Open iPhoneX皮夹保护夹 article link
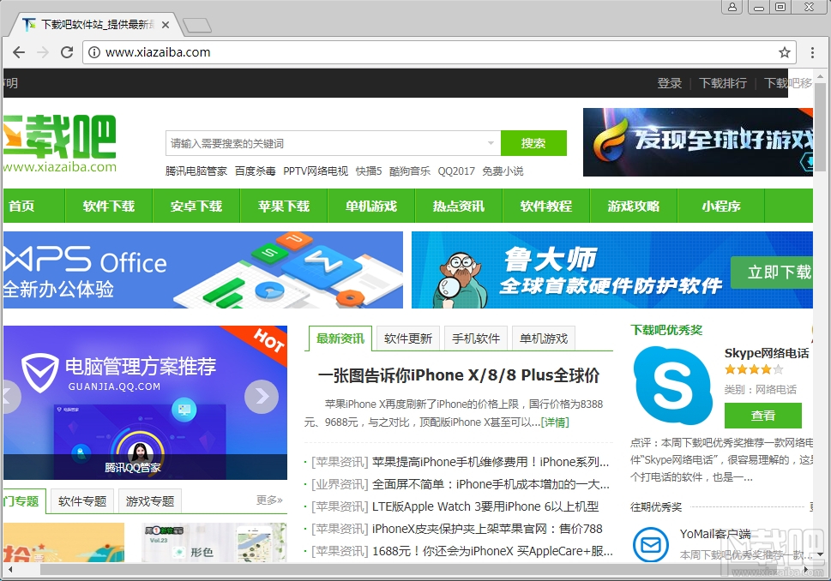Image resolution: width=831 pixels, height=581 pixels. click(487, 529)
